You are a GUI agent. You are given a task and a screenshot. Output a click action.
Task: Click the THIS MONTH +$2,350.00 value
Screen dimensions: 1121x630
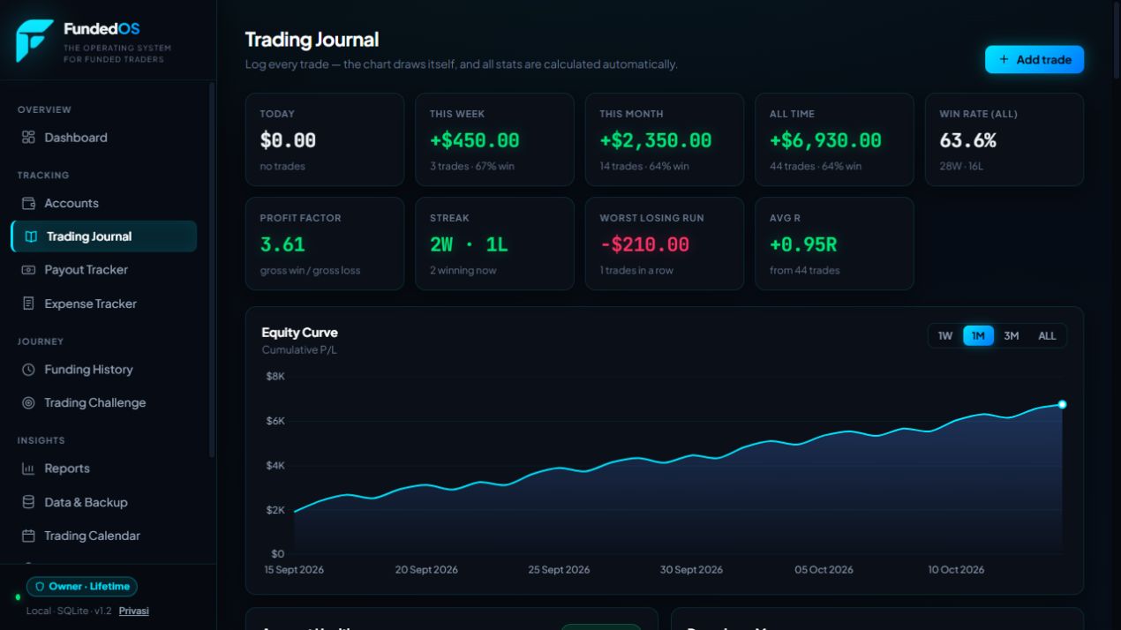coord(655,140)
